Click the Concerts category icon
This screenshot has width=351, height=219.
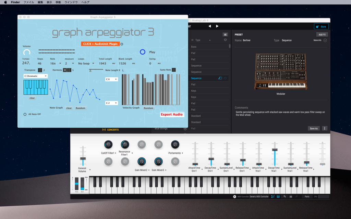(104, 130)
